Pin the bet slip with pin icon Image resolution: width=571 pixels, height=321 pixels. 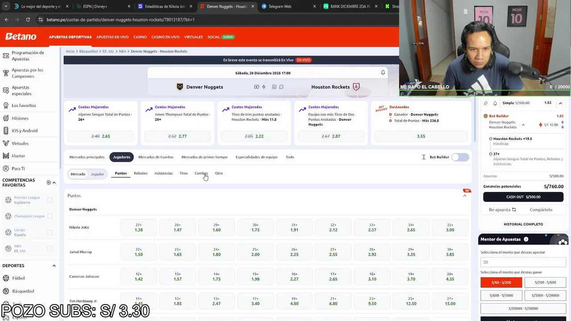click(486, 103)
